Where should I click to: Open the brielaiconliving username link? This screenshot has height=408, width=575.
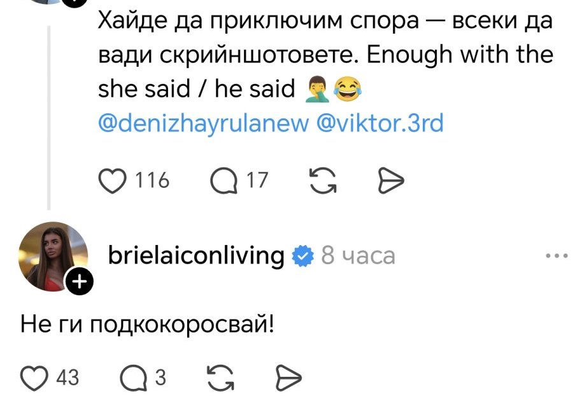(x=195, y=256)
